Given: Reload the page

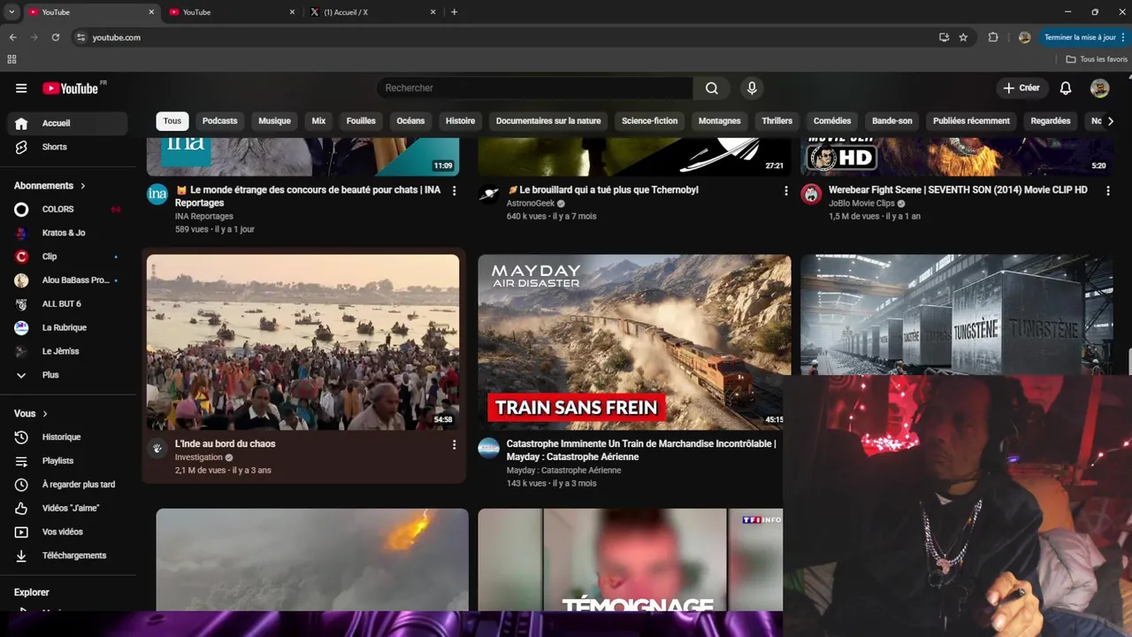Looking at the screenshot, I should point(55,37).
